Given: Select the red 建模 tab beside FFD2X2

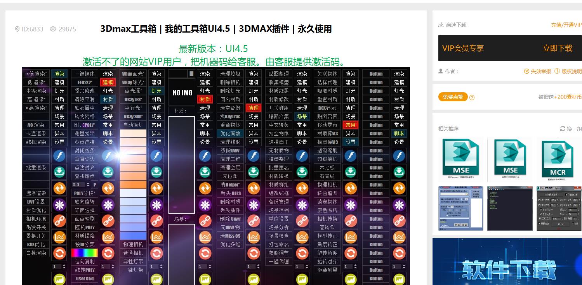Looking at the screenshot, I should point(108,82).
